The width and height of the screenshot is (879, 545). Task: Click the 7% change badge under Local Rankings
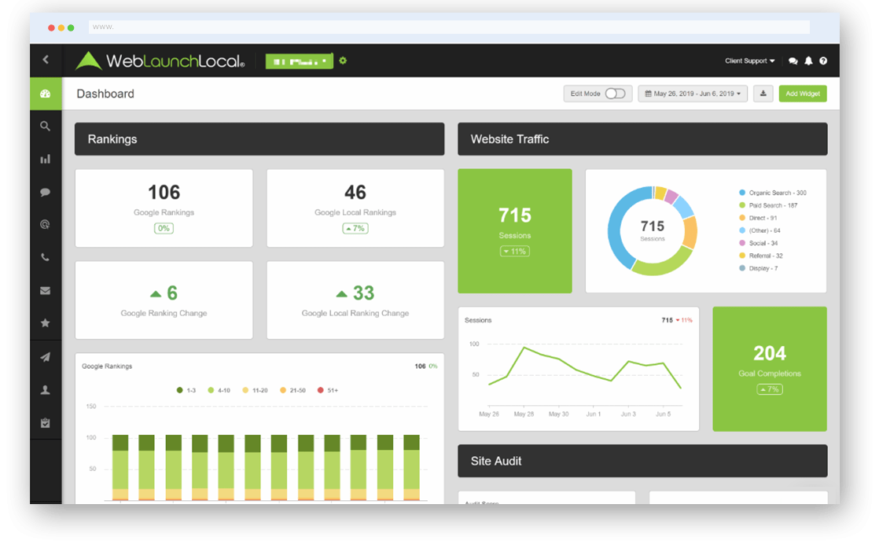355,228
